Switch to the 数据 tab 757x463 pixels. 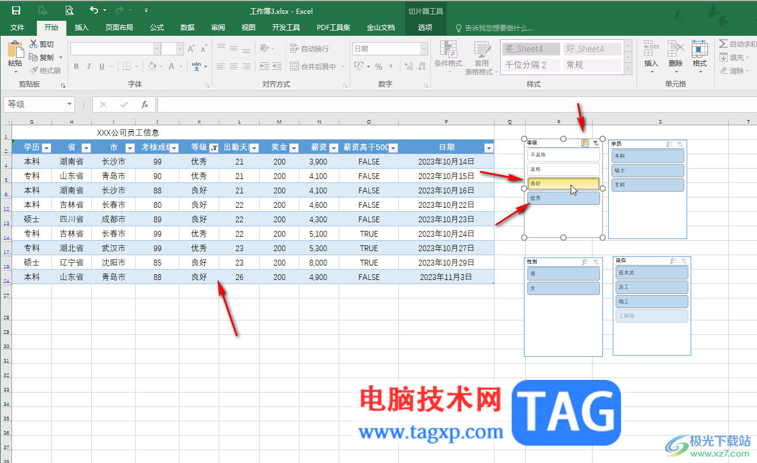coord(188,27)
